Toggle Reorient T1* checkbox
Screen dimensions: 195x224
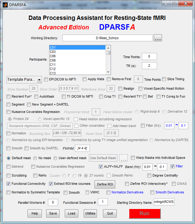coord(120,97)
